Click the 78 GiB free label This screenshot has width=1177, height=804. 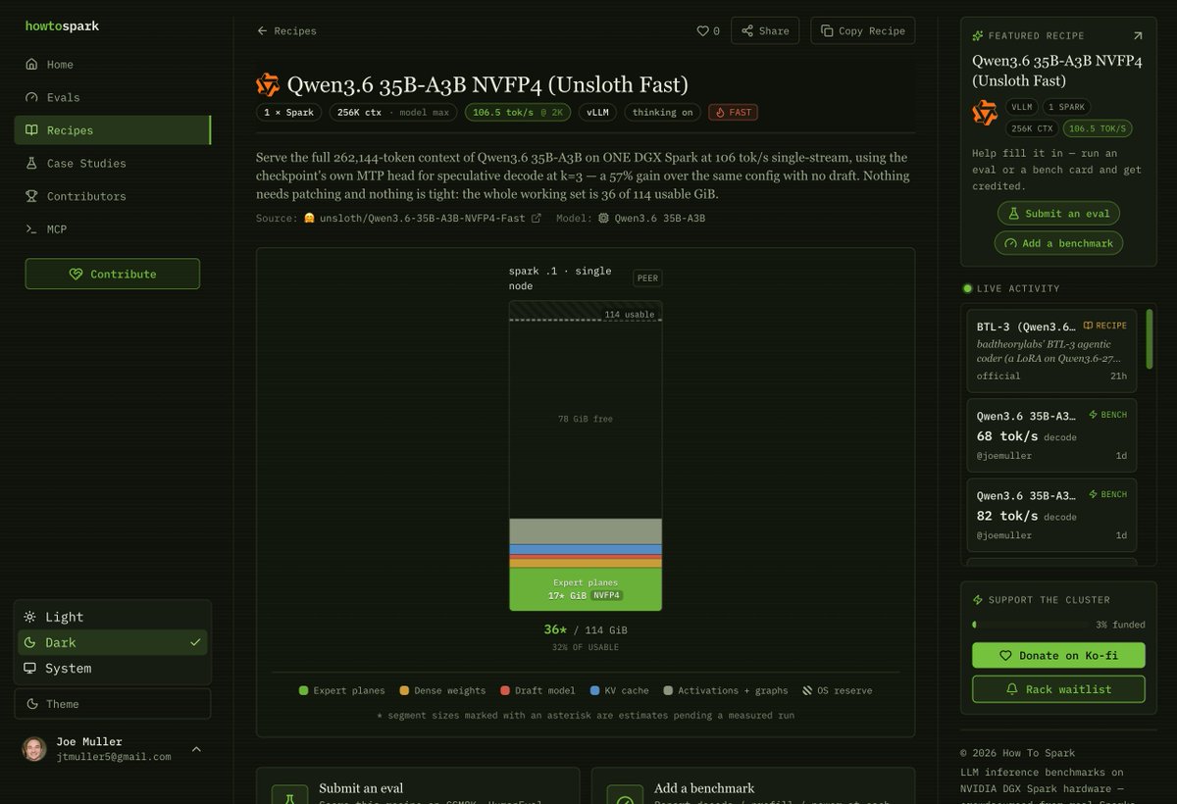[x=586, y=419]
